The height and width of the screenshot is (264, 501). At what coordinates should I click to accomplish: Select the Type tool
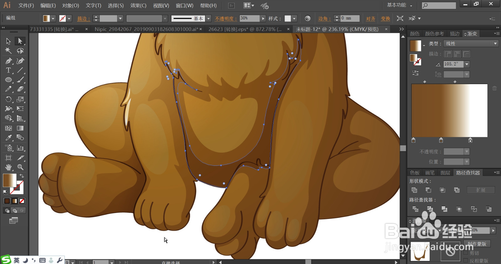point(8,70)
